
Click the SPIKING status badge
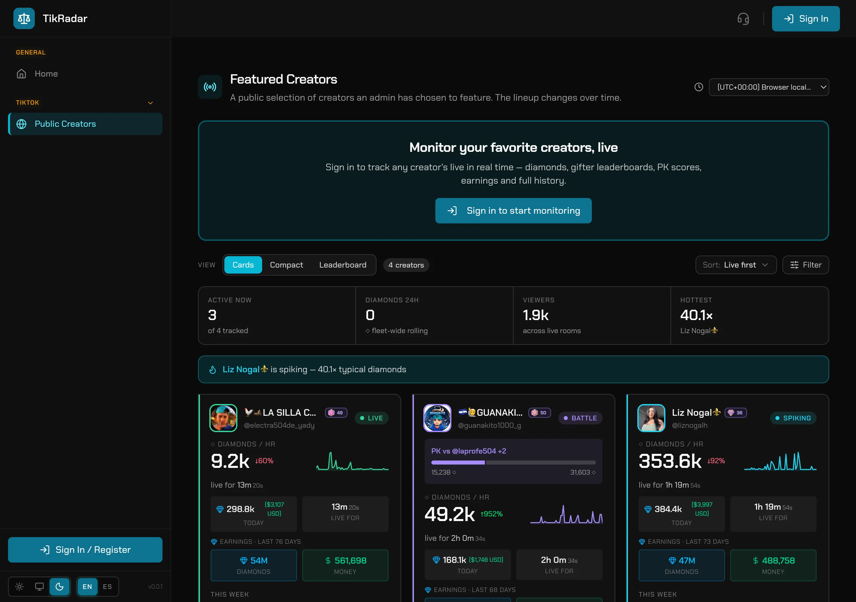pos(793,418)
